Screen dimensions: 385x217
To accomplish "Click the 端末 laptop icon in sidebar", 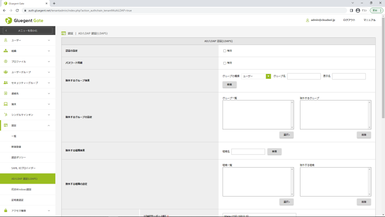I will 6,104.
